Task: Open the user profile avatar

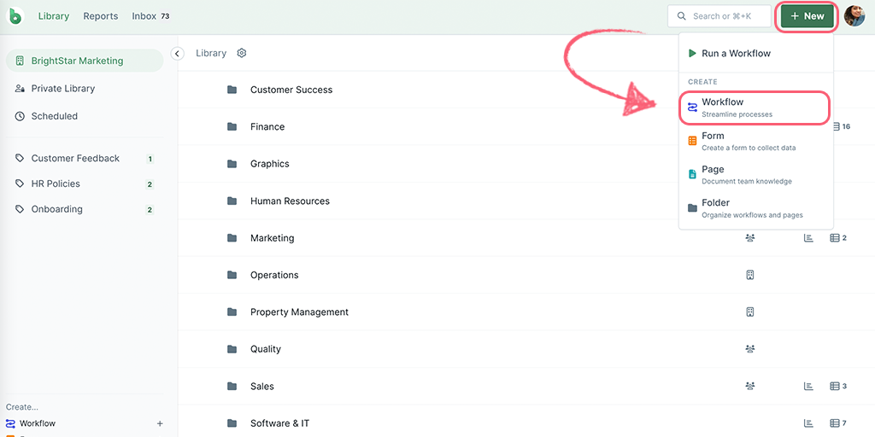Action: 854,16
